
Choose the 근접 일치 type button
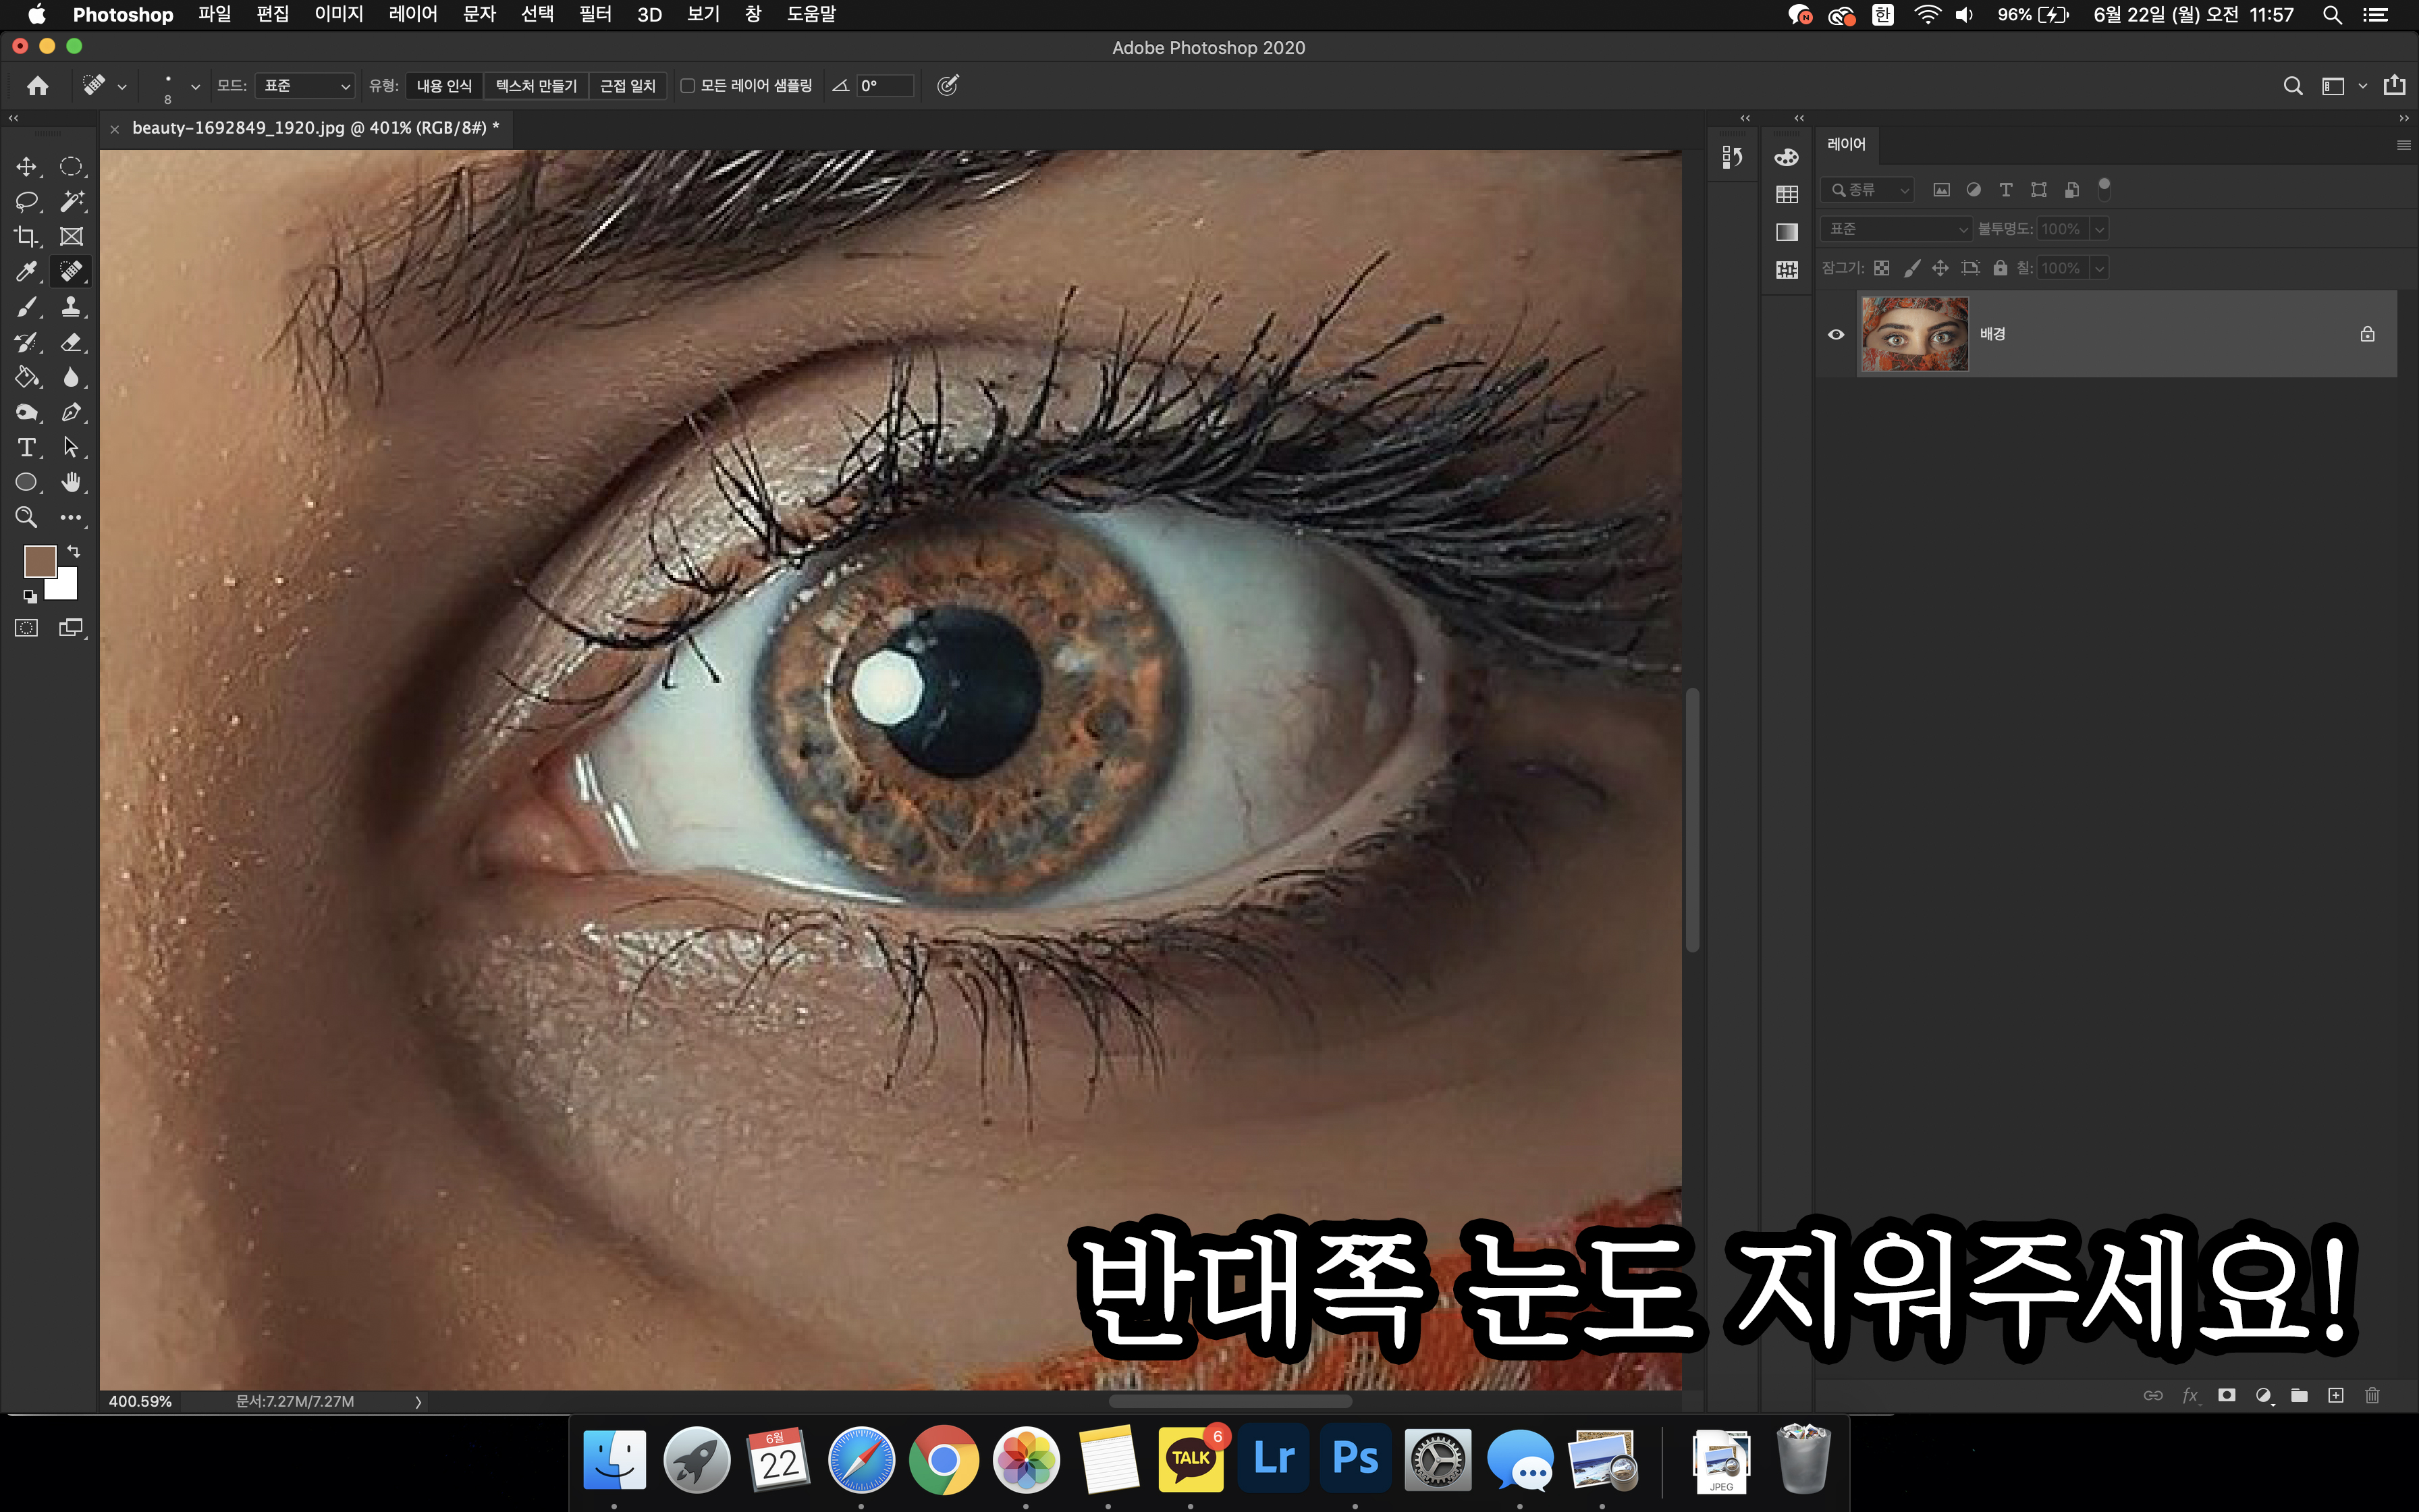pos(628,86)
